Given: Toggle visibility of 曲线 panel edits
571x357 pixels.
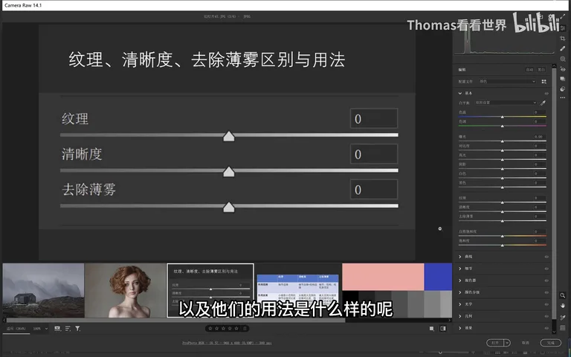Looking at the screenshot, I should pyautogui.click(x=546, y=257).
